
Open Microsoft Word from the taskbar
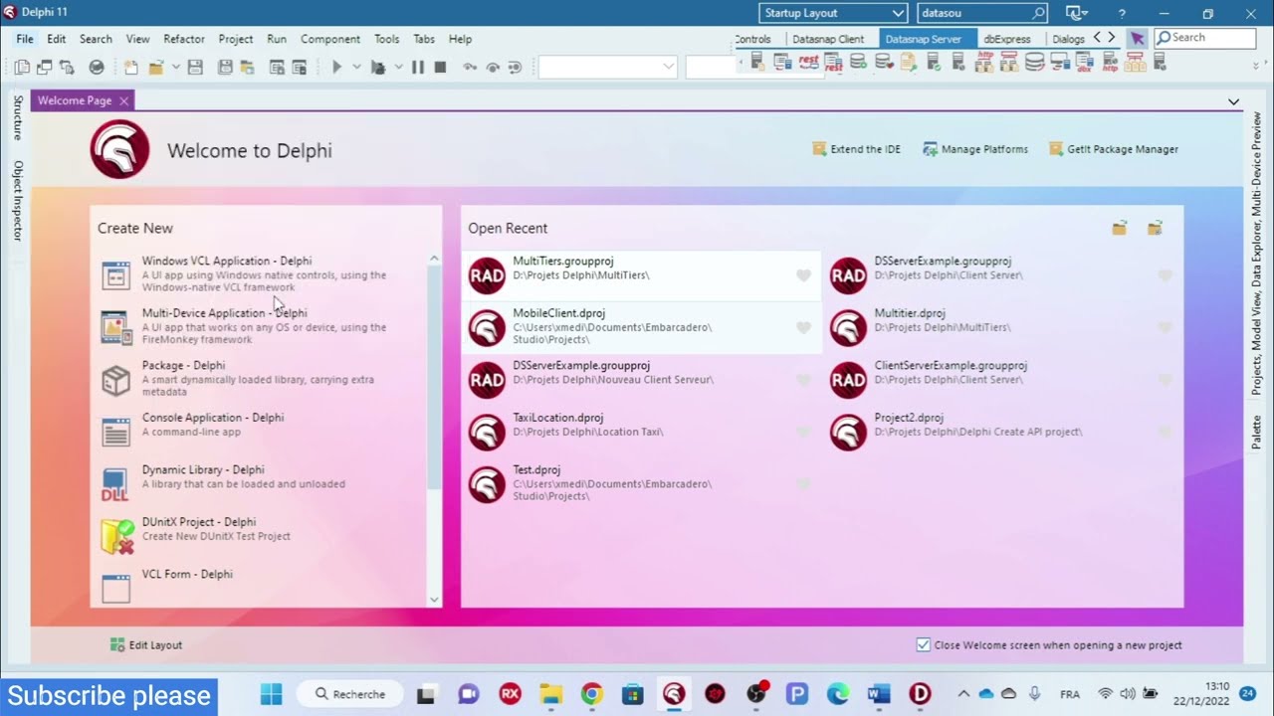pyautogui.click(x=879, y=693)
